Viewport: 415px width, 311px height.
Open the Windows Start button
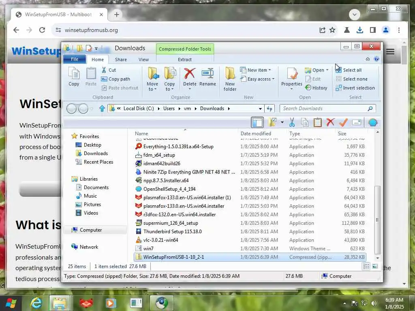point(11,303)
